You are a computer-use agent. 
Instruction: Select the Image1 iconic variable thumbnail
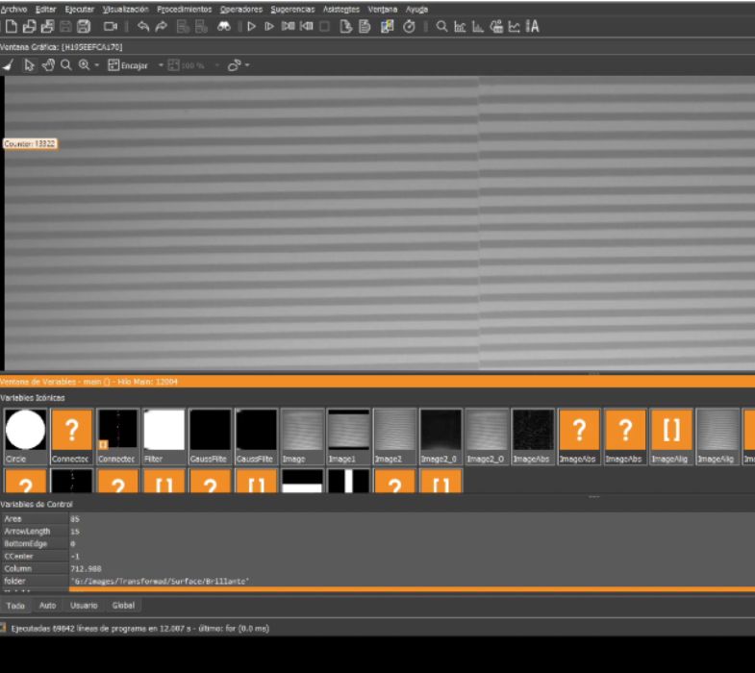tap(348, 431)
